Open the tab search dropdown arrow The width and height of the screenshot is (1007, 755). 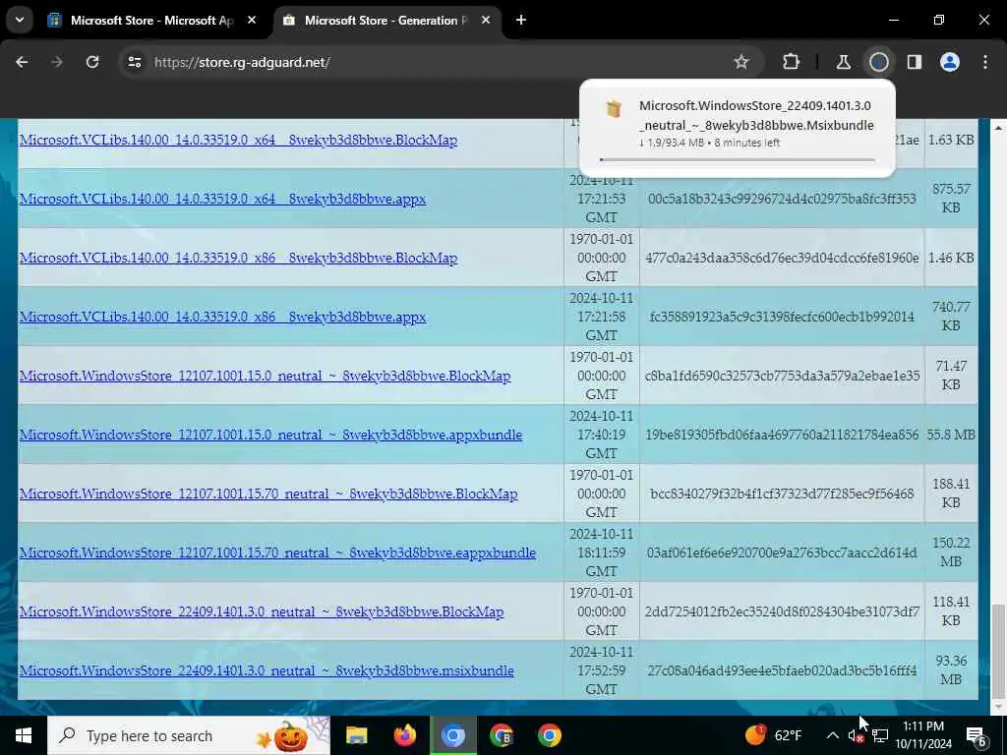click(x=20, y=20)
